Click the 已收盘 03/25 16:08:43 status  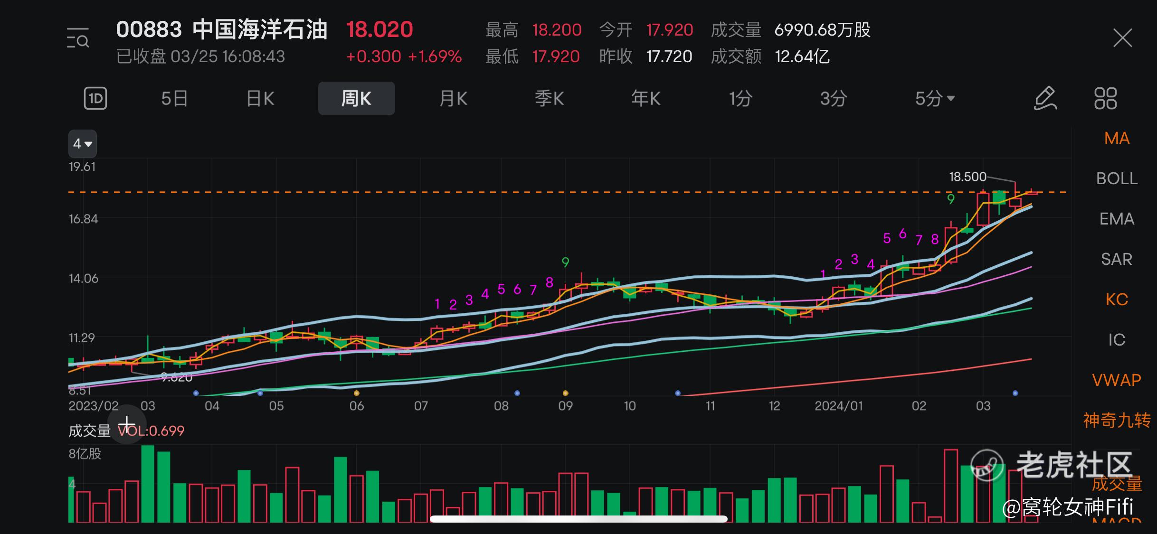[200, 56]
